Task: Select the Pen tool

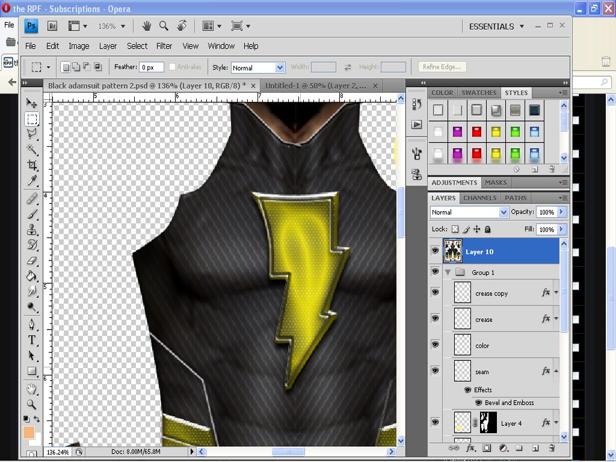Action: pyautogui.click(x=31, y=324)
